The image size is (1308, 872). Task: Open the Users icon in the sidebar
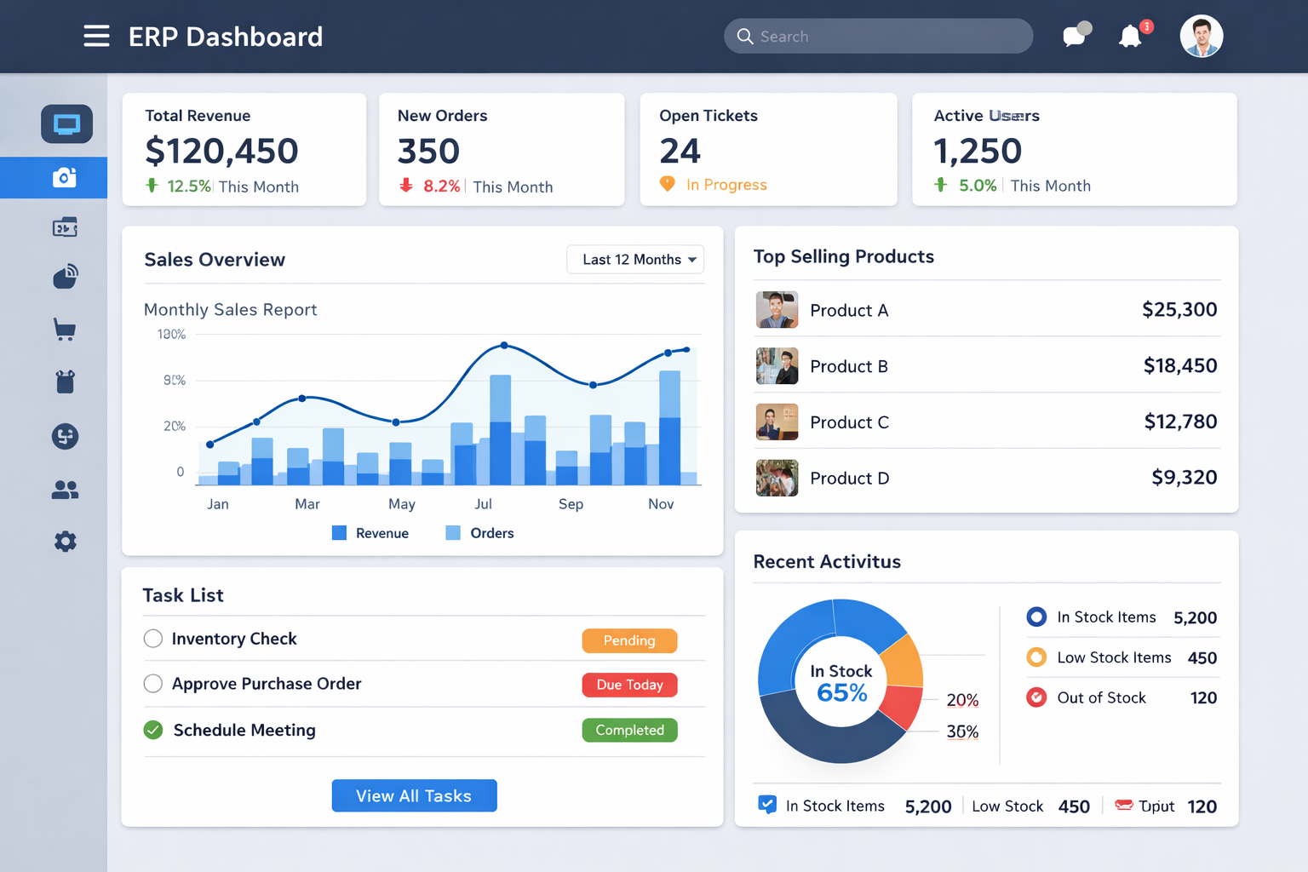tap(66, 490)
